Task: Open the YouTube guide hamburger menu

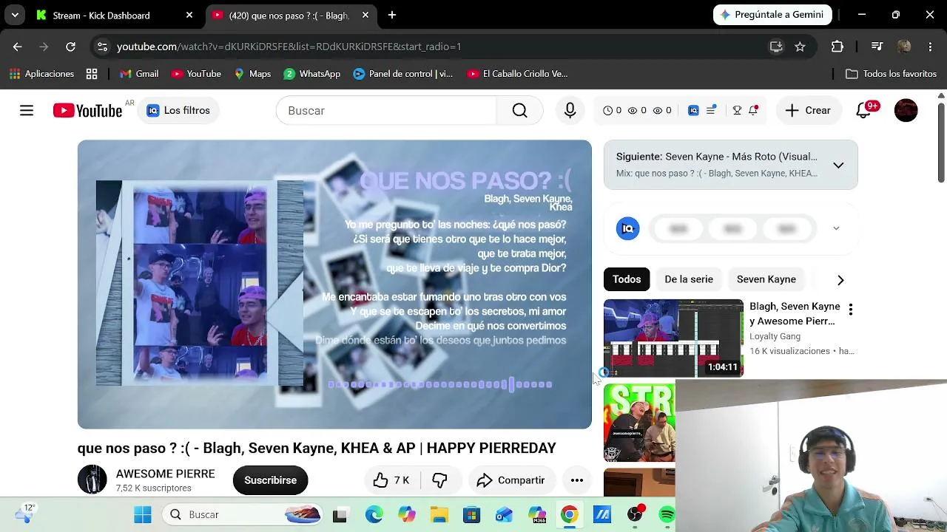Action: [27, 111]
